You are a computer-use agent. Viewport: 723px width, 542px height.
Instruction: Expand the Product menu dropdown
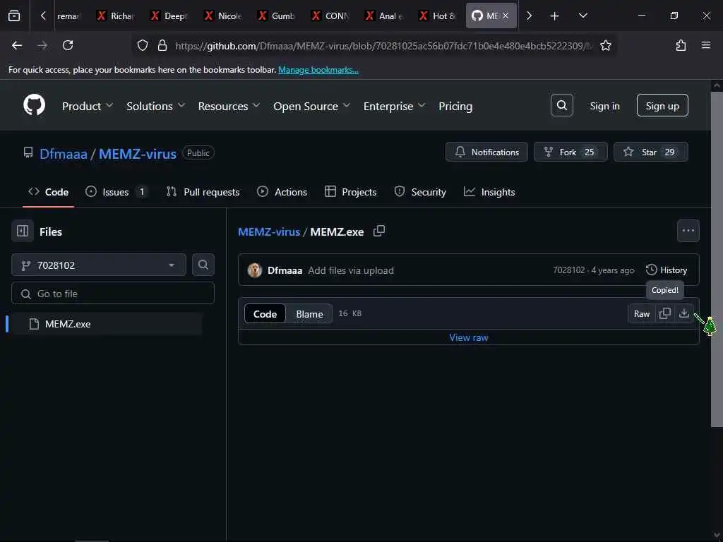pyautogui.click(x=88, y=106)
